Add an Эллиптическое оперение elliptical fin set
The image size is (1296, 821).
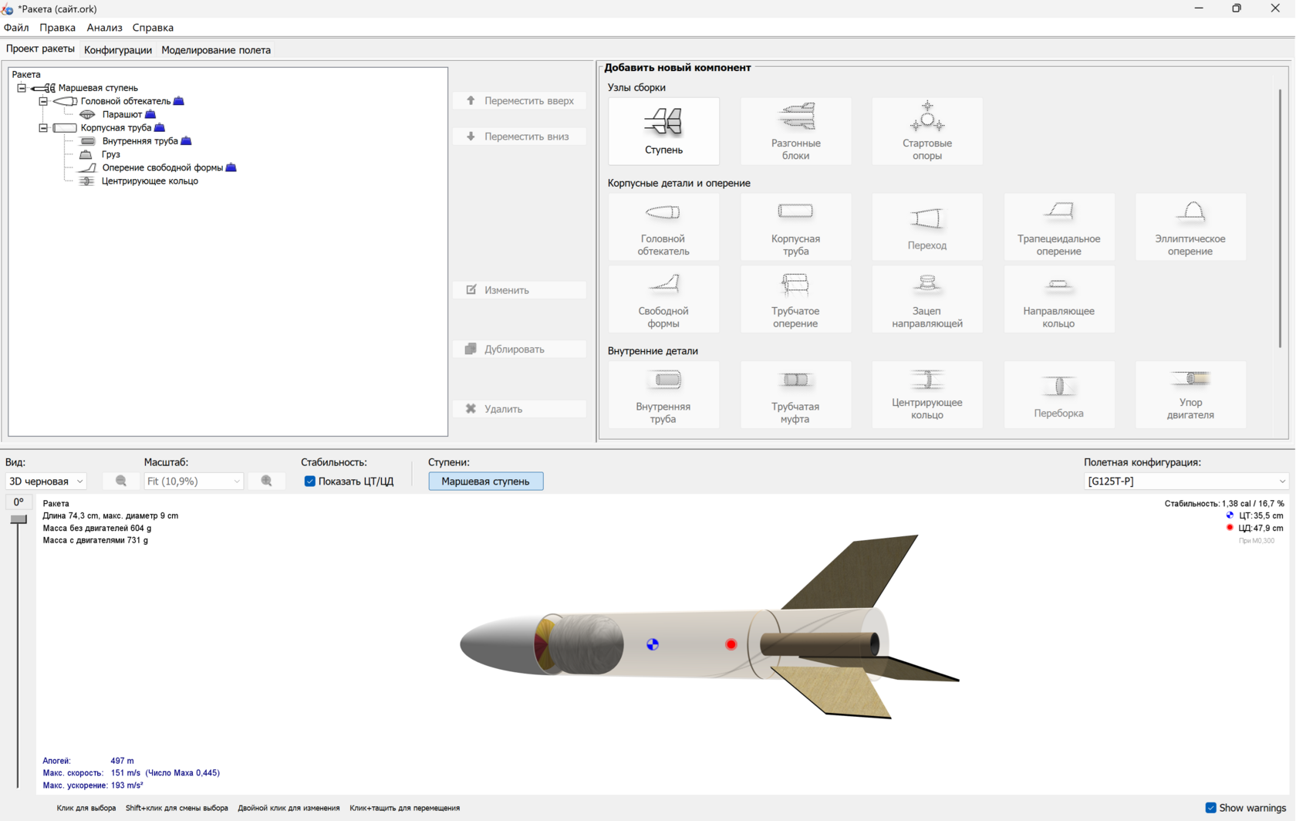pyautogui.click(x=1190, y=227)
